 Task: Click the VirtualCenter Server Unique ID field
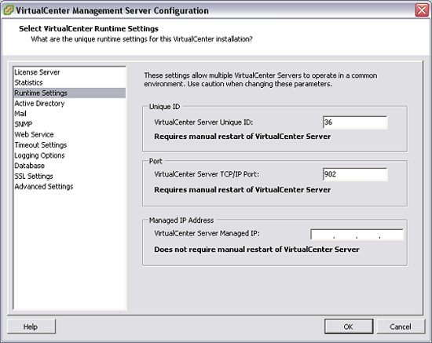[355, 122]
